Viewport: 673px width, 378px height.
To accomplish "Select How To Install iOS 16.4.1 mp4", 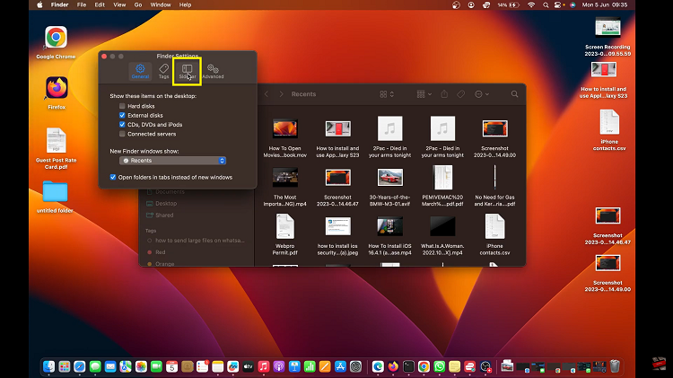I will pos(390,235).
